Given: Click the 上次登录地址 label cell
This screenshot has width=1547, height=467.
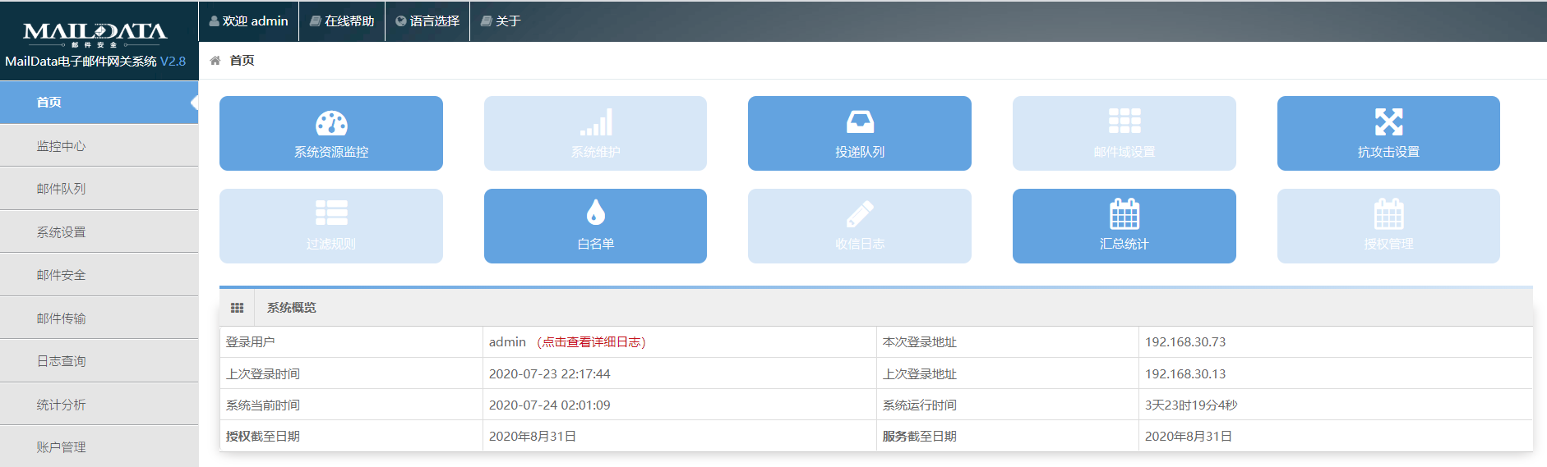Looking at the screenshot, I should click(x=1008, y=374).
